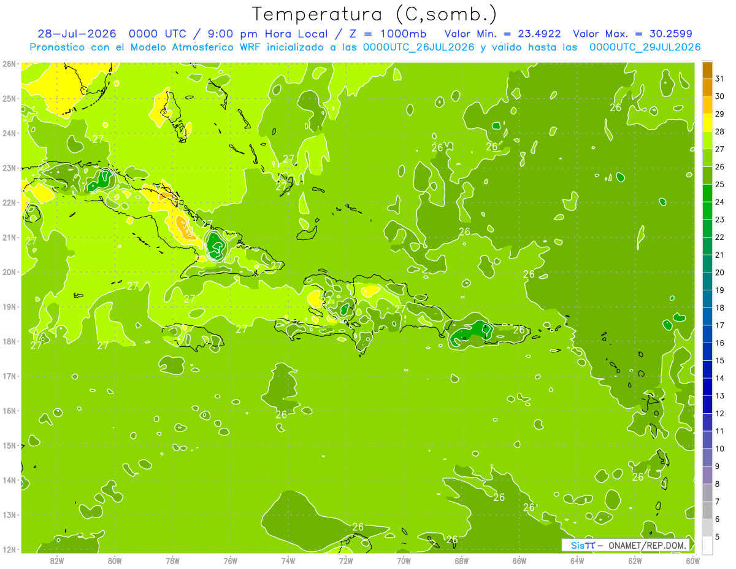Click the "26N" latitude axis label
The height and width of the screenshot is (569, 736).
[9, 64]
